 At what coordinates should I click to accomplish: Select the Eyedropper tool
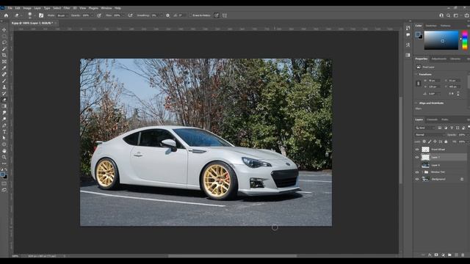point(4,68)
